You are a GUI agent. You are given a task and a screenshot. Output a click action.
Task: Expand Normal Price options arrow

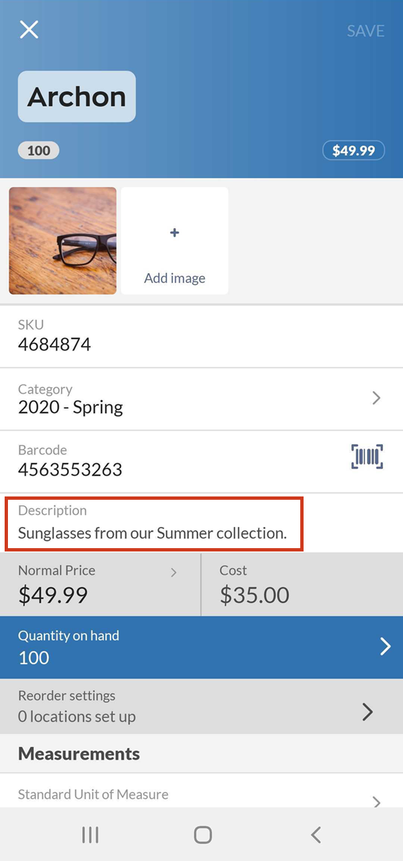174,572
